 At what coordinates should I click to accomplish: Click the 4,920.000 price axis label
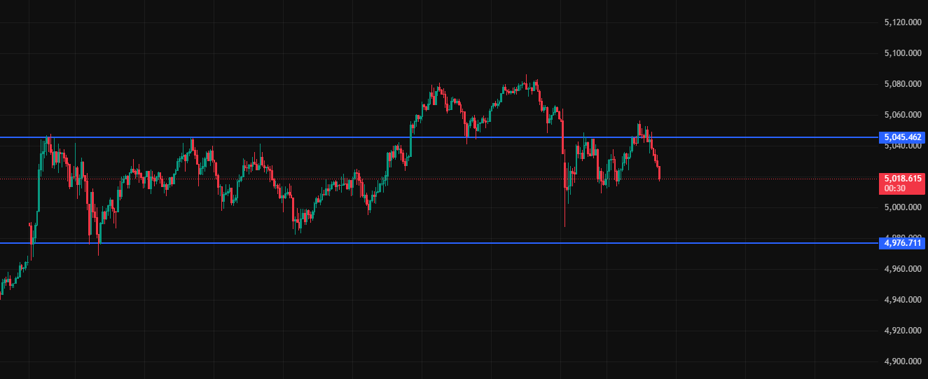[902, 331]
